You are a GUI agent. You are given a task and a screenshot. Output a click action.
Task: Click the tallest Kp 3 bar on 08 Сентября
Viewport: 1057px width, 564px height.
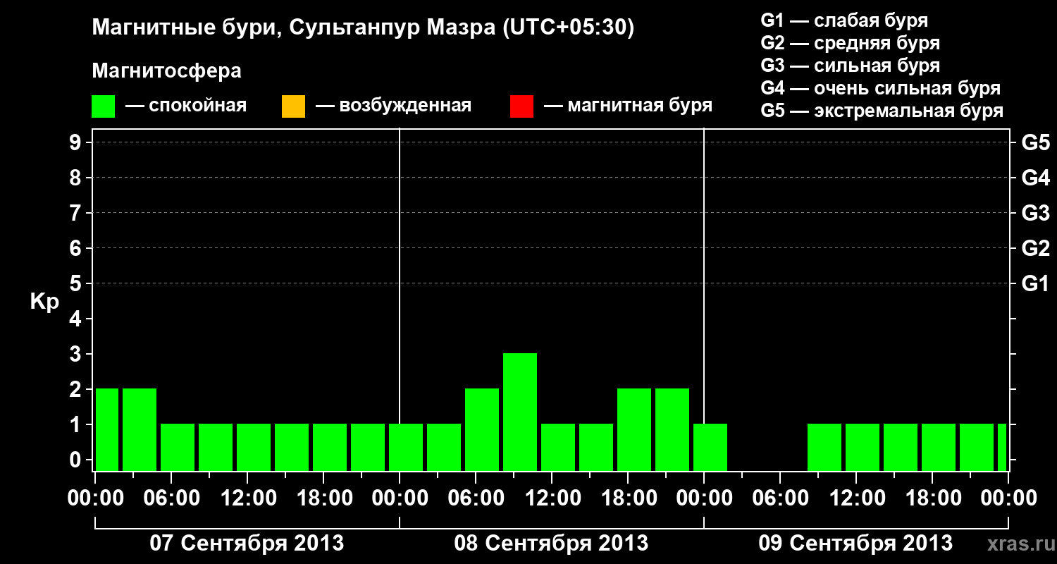[520, 412]
